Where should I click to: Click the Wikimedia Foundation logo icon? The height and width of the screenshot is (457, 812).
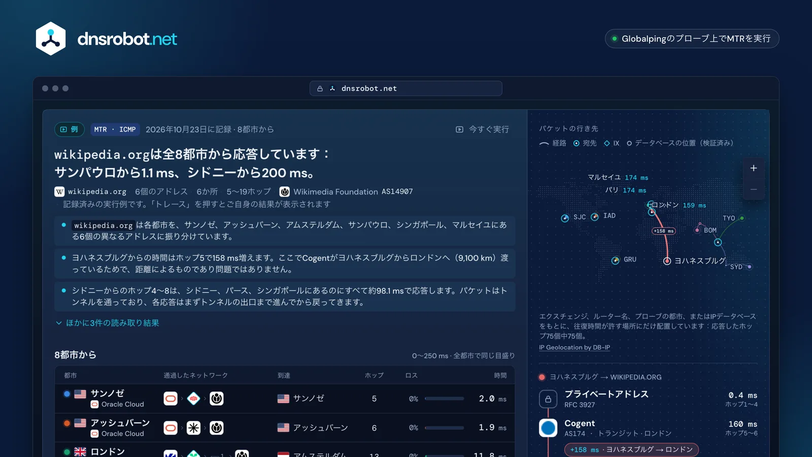[x=285, y=191]
